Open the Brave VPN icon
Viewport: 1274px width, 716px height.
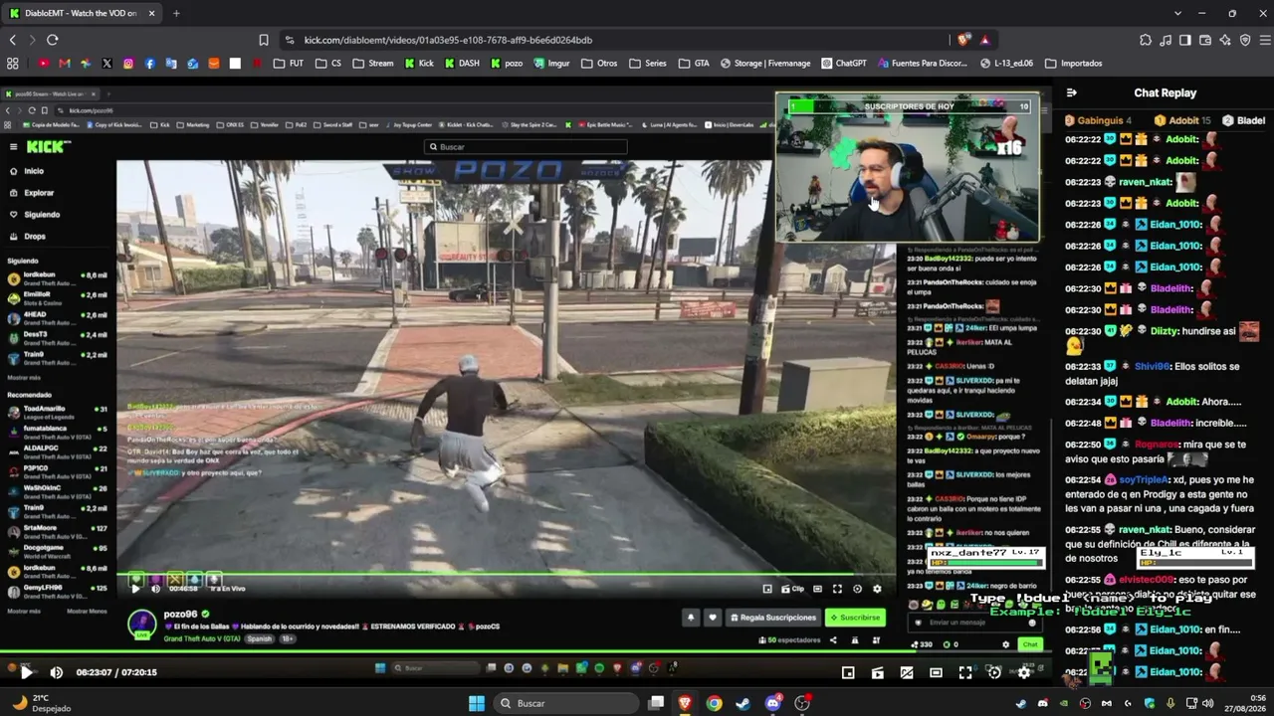[1245, 40]
